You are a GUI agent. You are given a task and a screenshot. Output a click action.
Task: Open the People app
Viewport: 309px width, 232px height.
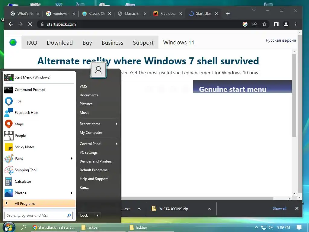point(39,135)
